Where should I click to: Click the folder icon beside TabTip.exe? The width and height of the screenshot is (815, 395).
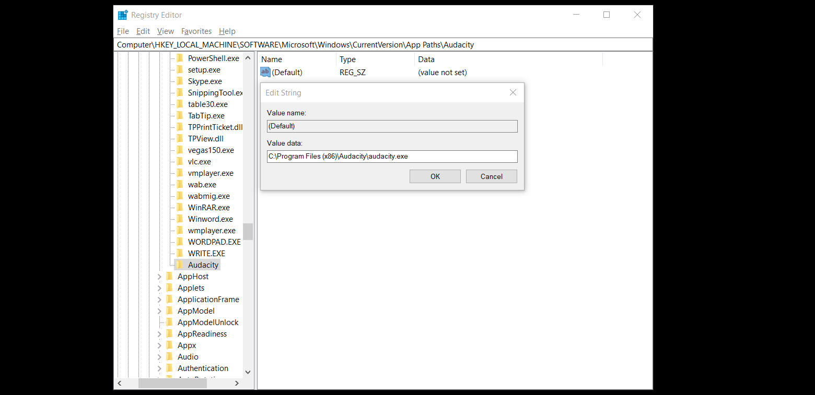point(180,115)
